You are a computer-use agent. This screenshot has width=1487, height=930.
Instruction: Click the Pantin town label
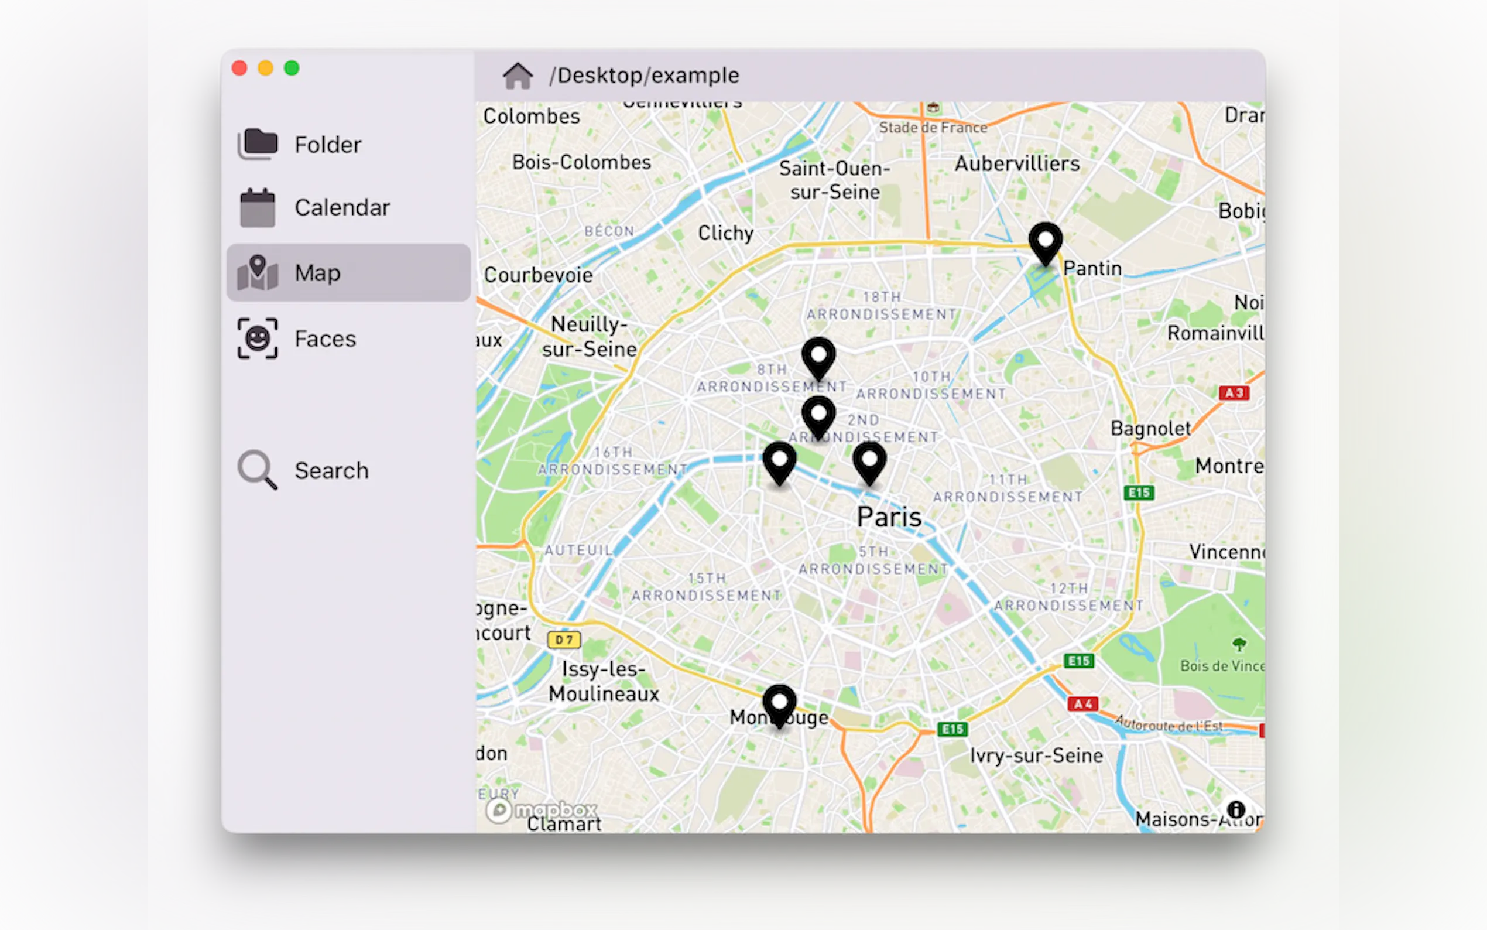tap(1092, 268)
